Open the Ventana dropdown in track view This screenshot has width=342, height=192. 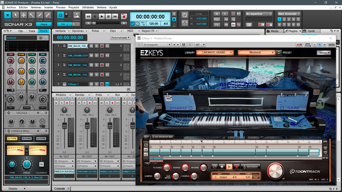62,31
